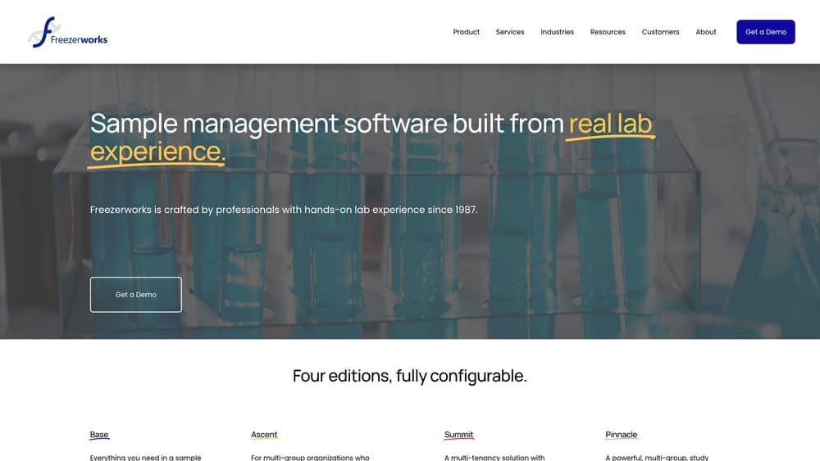This screenshot has height=461, width=820.
Task: Open the Pinnacle edition link
Action: tap(622, 434)
